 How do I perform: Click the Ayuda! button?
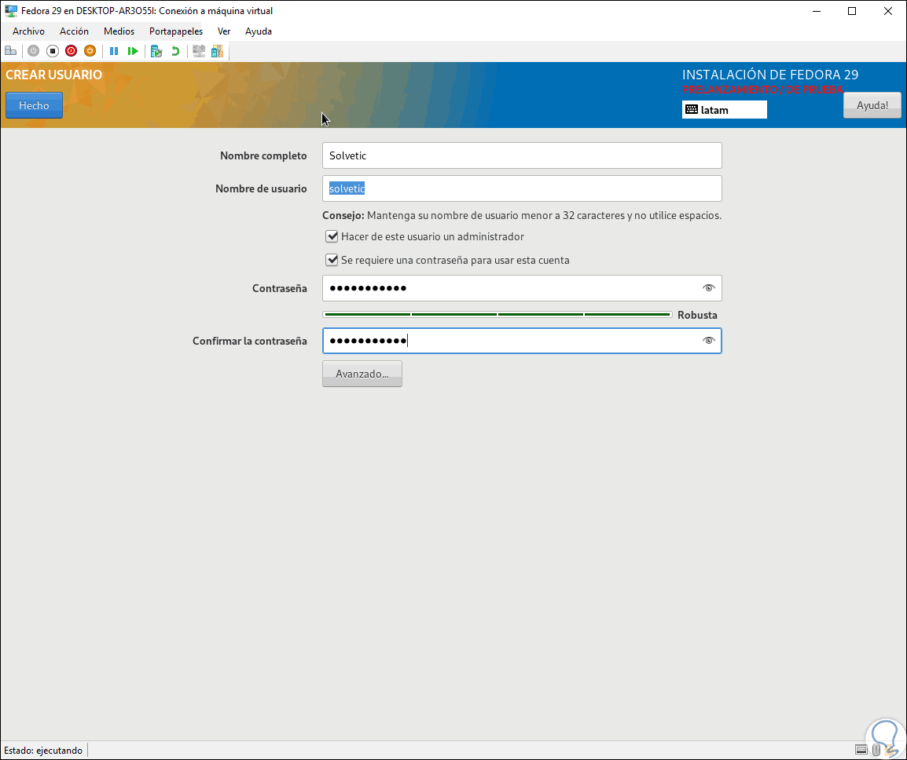(872, 105)
